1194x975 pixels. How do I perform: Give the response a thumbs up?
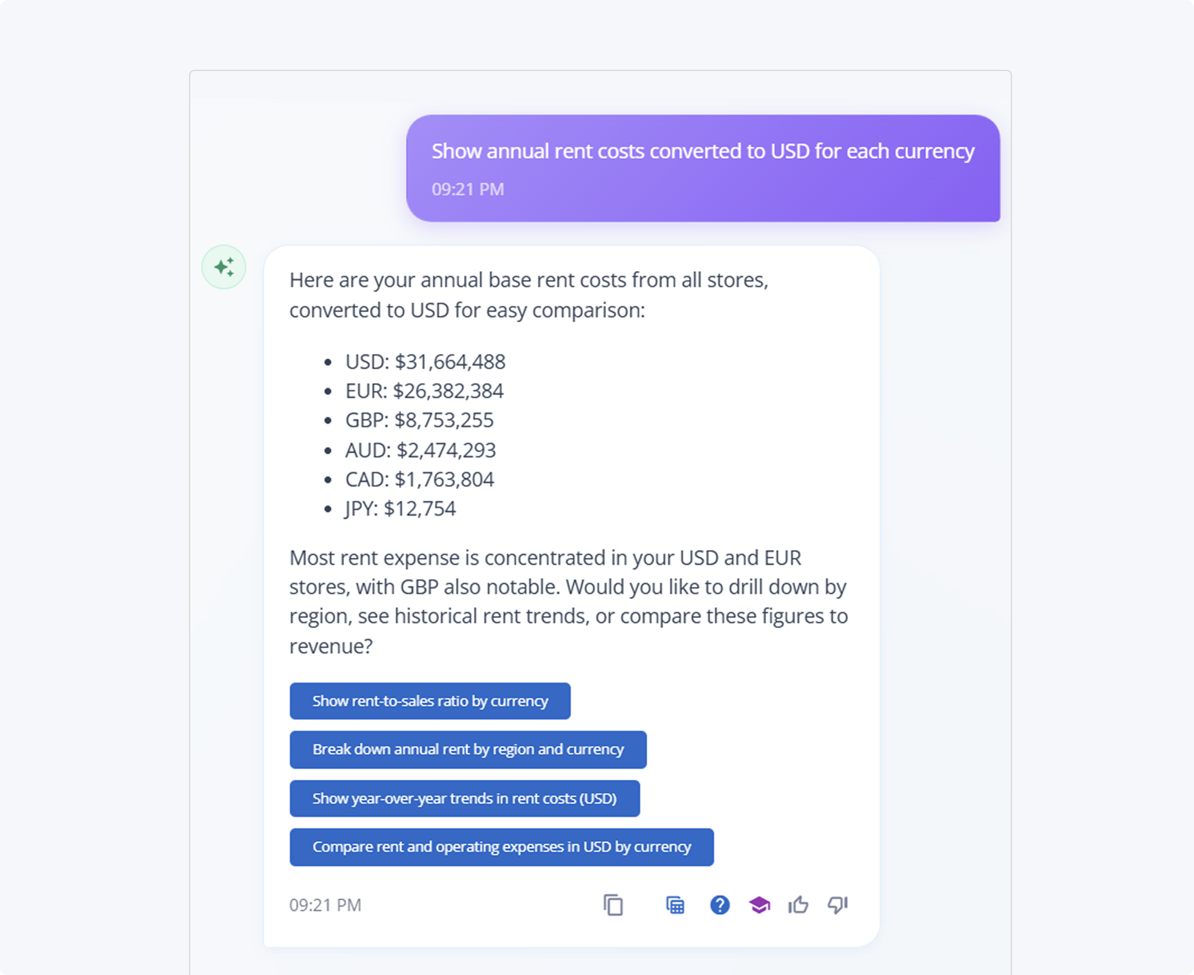(x=798, y=905)
